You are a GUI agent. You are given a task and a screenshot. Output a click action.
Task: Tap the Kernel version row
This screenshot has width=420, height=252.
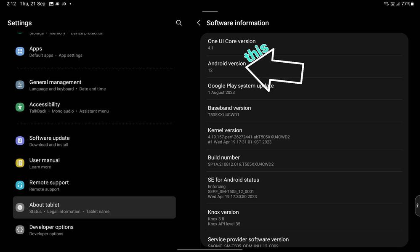pos(304,135)
